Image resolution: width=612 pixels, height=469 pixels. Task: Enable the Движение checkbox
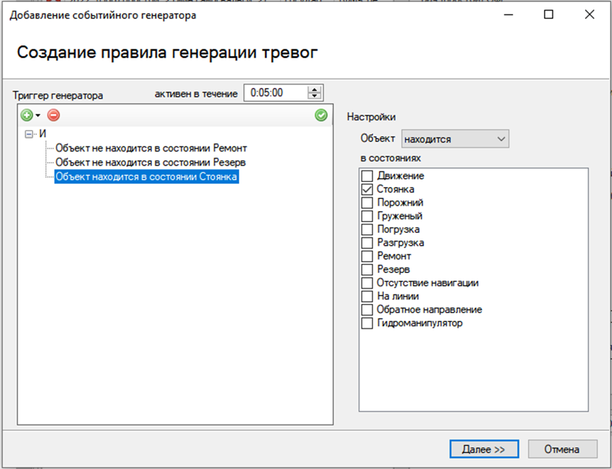click(x=368, y=176)
